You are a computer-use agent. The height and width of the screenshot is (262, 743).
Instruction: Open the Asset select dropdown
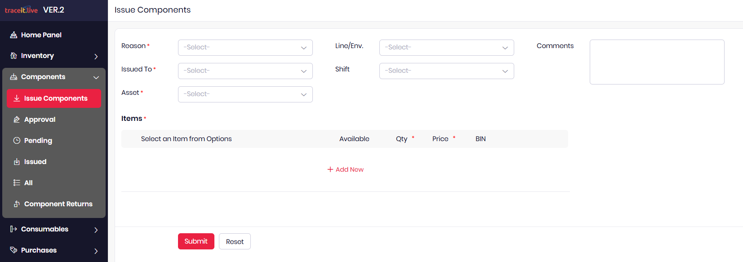(245, 94)
